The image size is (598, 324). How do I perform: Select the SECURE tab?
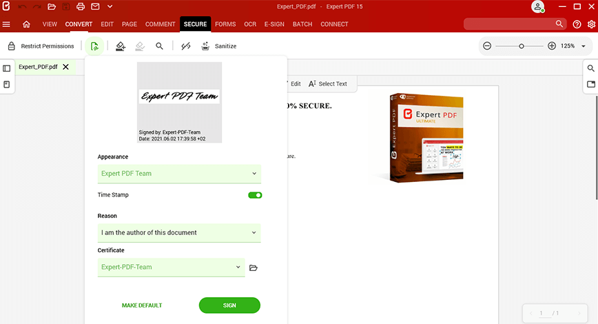click(x=195, y=24)
